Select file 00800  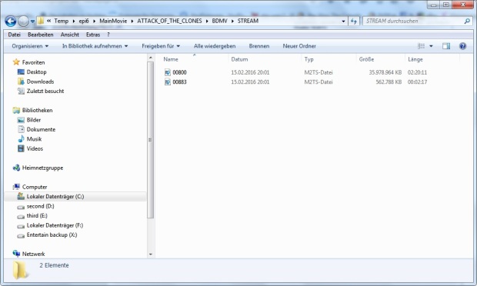[x=179, y=72]
